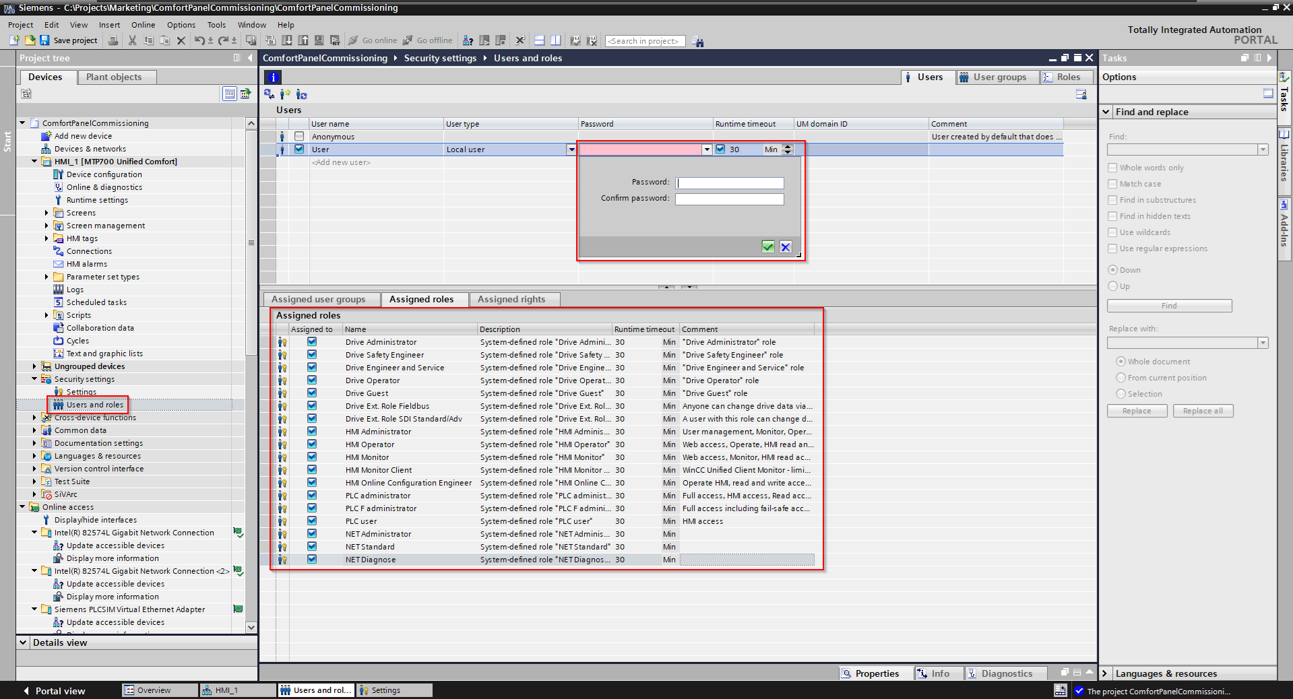Increase runtime timeout with spinner
Viewport: 1293px width, 699px height.
[788, 147]
